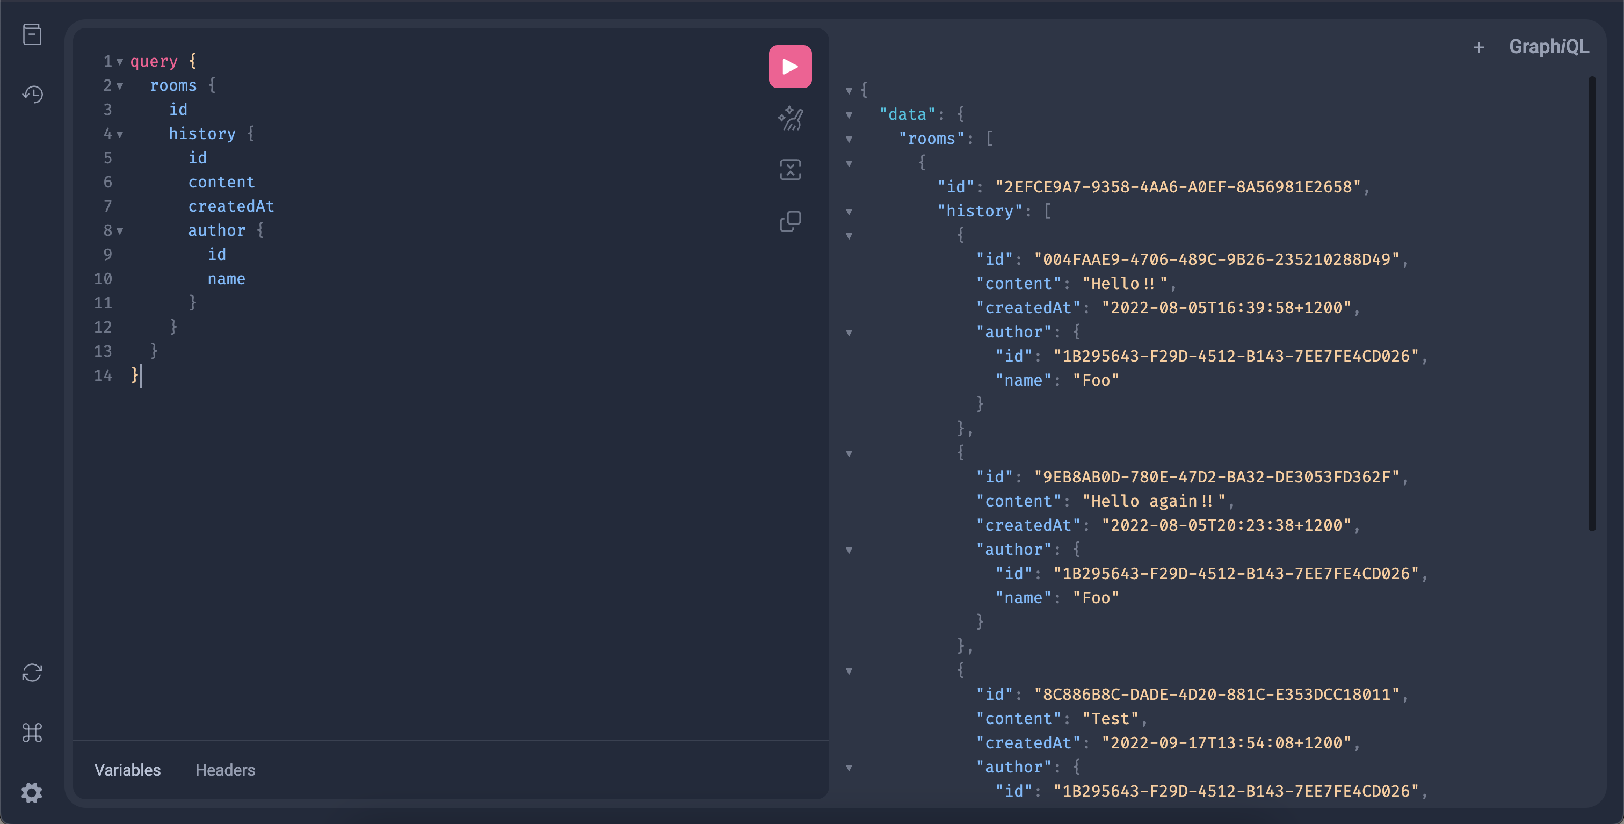Collapse the "data" object in the response

click(x=849, y=115)
